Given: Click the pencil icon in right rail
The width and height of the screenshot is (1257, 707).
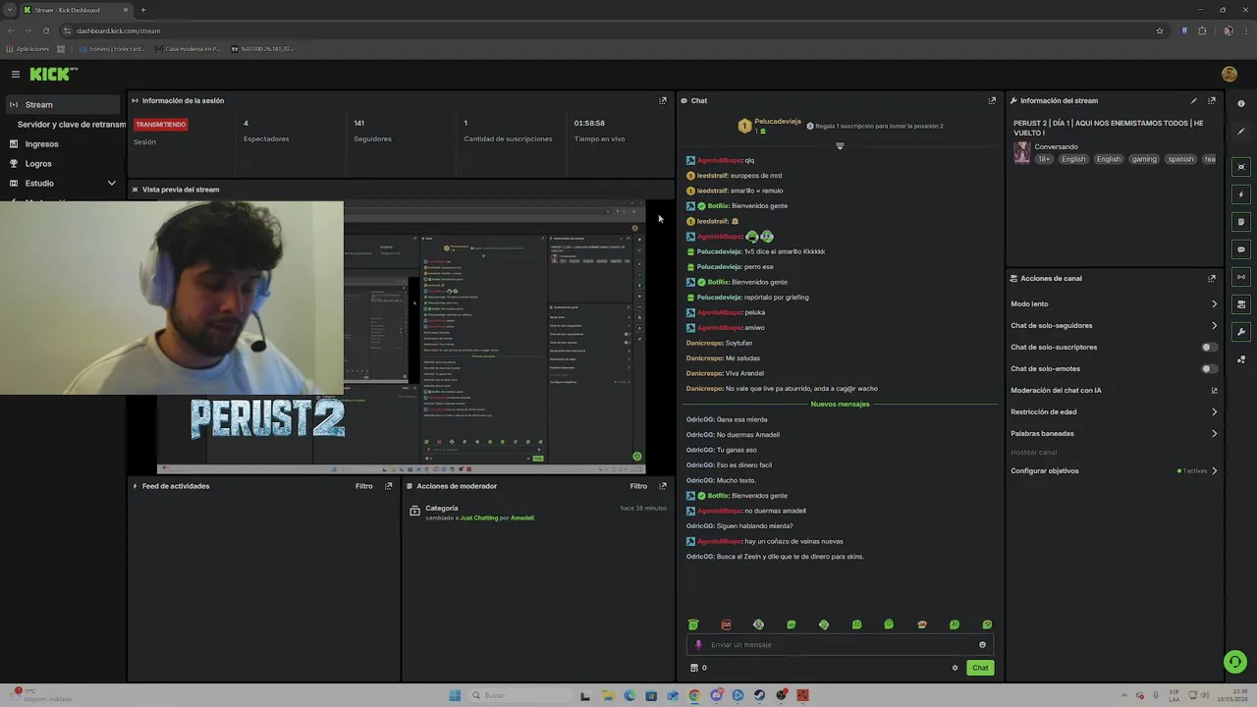Looking at the screenshot, I should pyautogui.click(x=1241, y=132).
